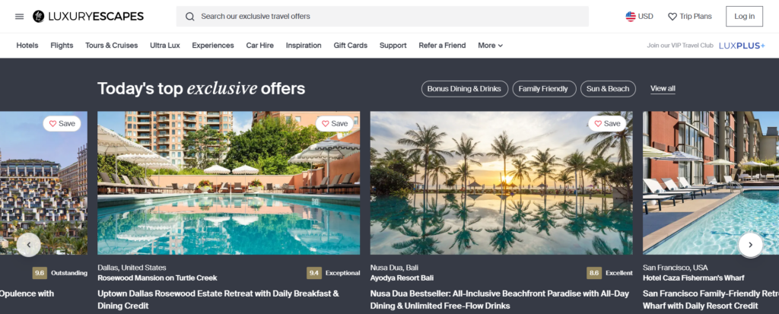Viewport: 779px width, 314px height.
Task: Click the search magnifier icon
Action: click(x=189, y=17)
